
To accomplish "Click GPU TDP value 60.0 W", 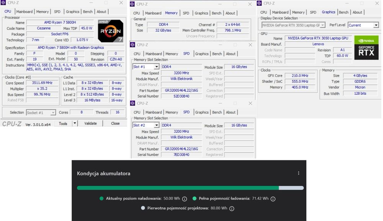I will [x=342, y=56].
